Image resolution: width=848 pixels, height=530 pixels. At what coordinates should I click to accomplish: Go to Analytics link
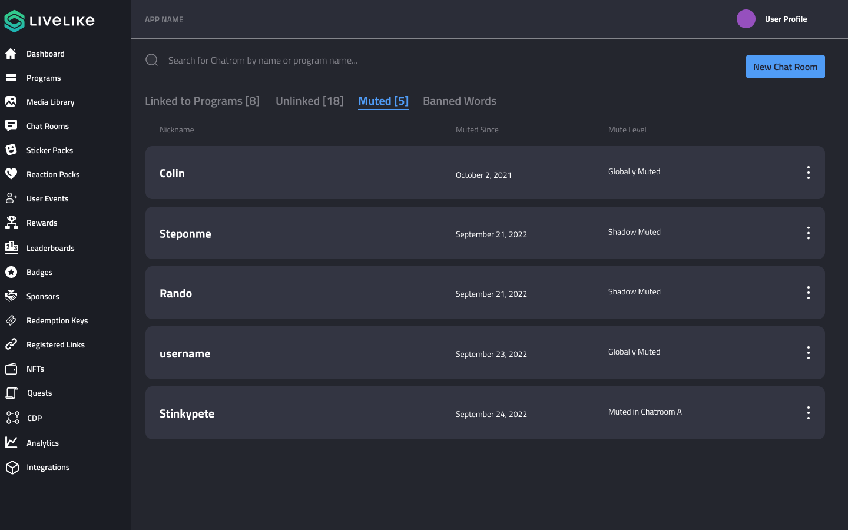point(42,443)
